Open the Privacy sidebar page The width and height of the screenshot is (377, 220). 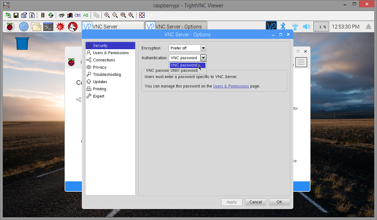click(x=110, y=67)
